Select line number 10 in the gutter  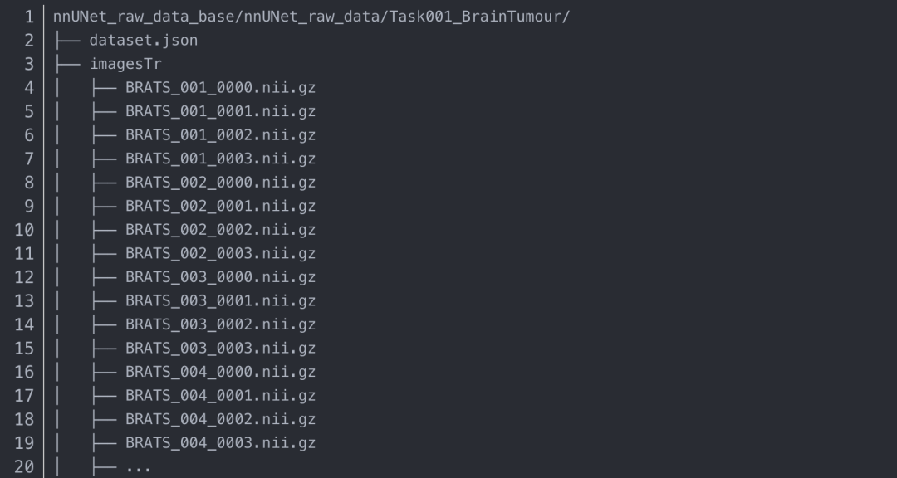tap(24, 230)
